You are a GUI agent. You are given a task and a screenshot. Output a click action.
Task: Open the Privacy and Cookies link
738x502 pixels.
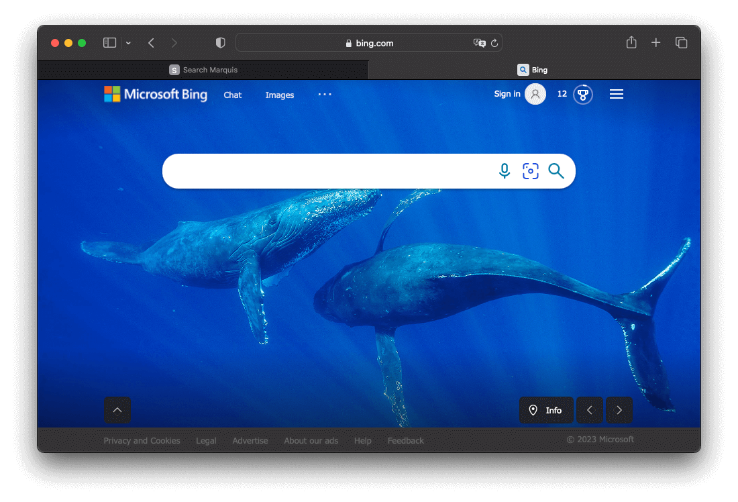point(142,440)
